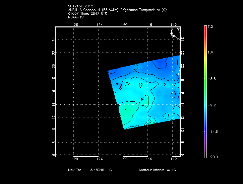The width and height of the screenshot is (243, 184).
Task: Click the 24 latitude label on left axis
Action: (x=53, y=39)
